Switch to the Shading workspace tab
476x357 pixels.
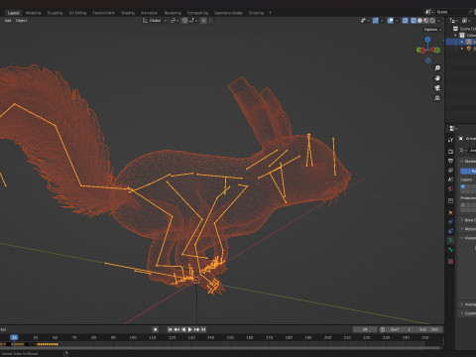click(128, 13)
